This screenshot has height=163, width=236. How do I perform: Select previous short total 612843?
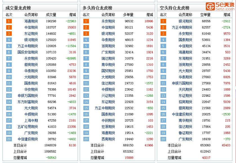[x=206, y=151]
